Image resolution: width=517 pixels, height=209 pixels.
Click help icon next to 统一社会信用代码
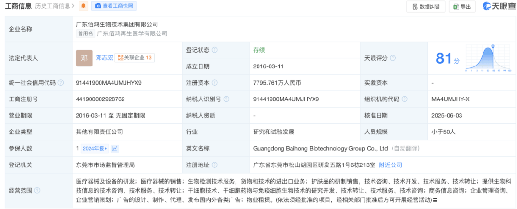click(61, 83)
